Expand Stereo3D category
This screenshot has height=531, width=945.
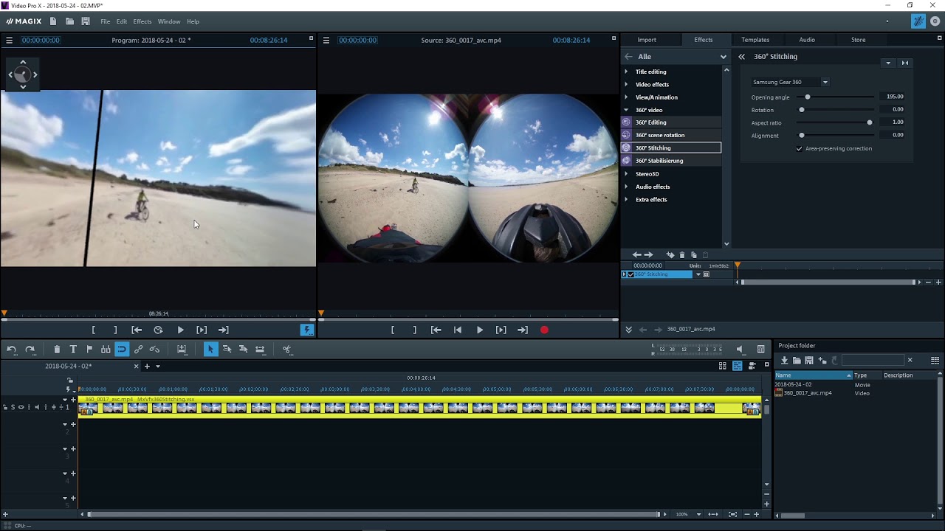click(x=626, y=174)
